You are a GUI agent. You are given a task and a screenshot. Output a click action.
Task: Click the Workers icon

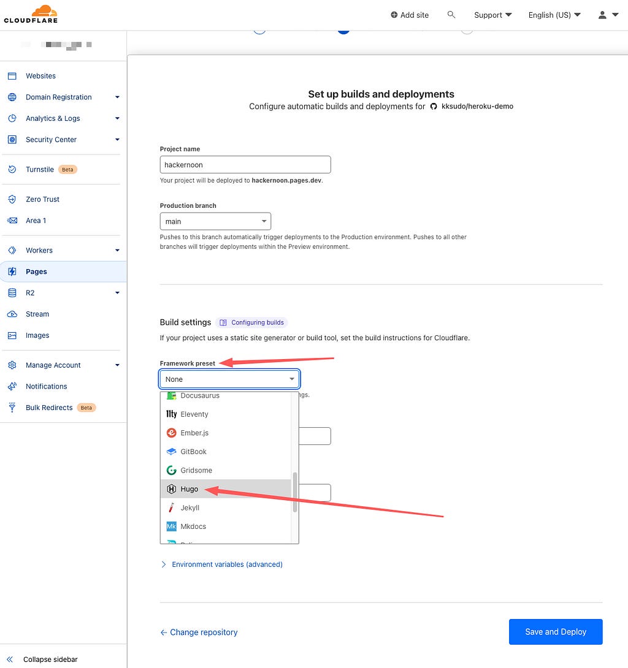(x=12, y=251)
